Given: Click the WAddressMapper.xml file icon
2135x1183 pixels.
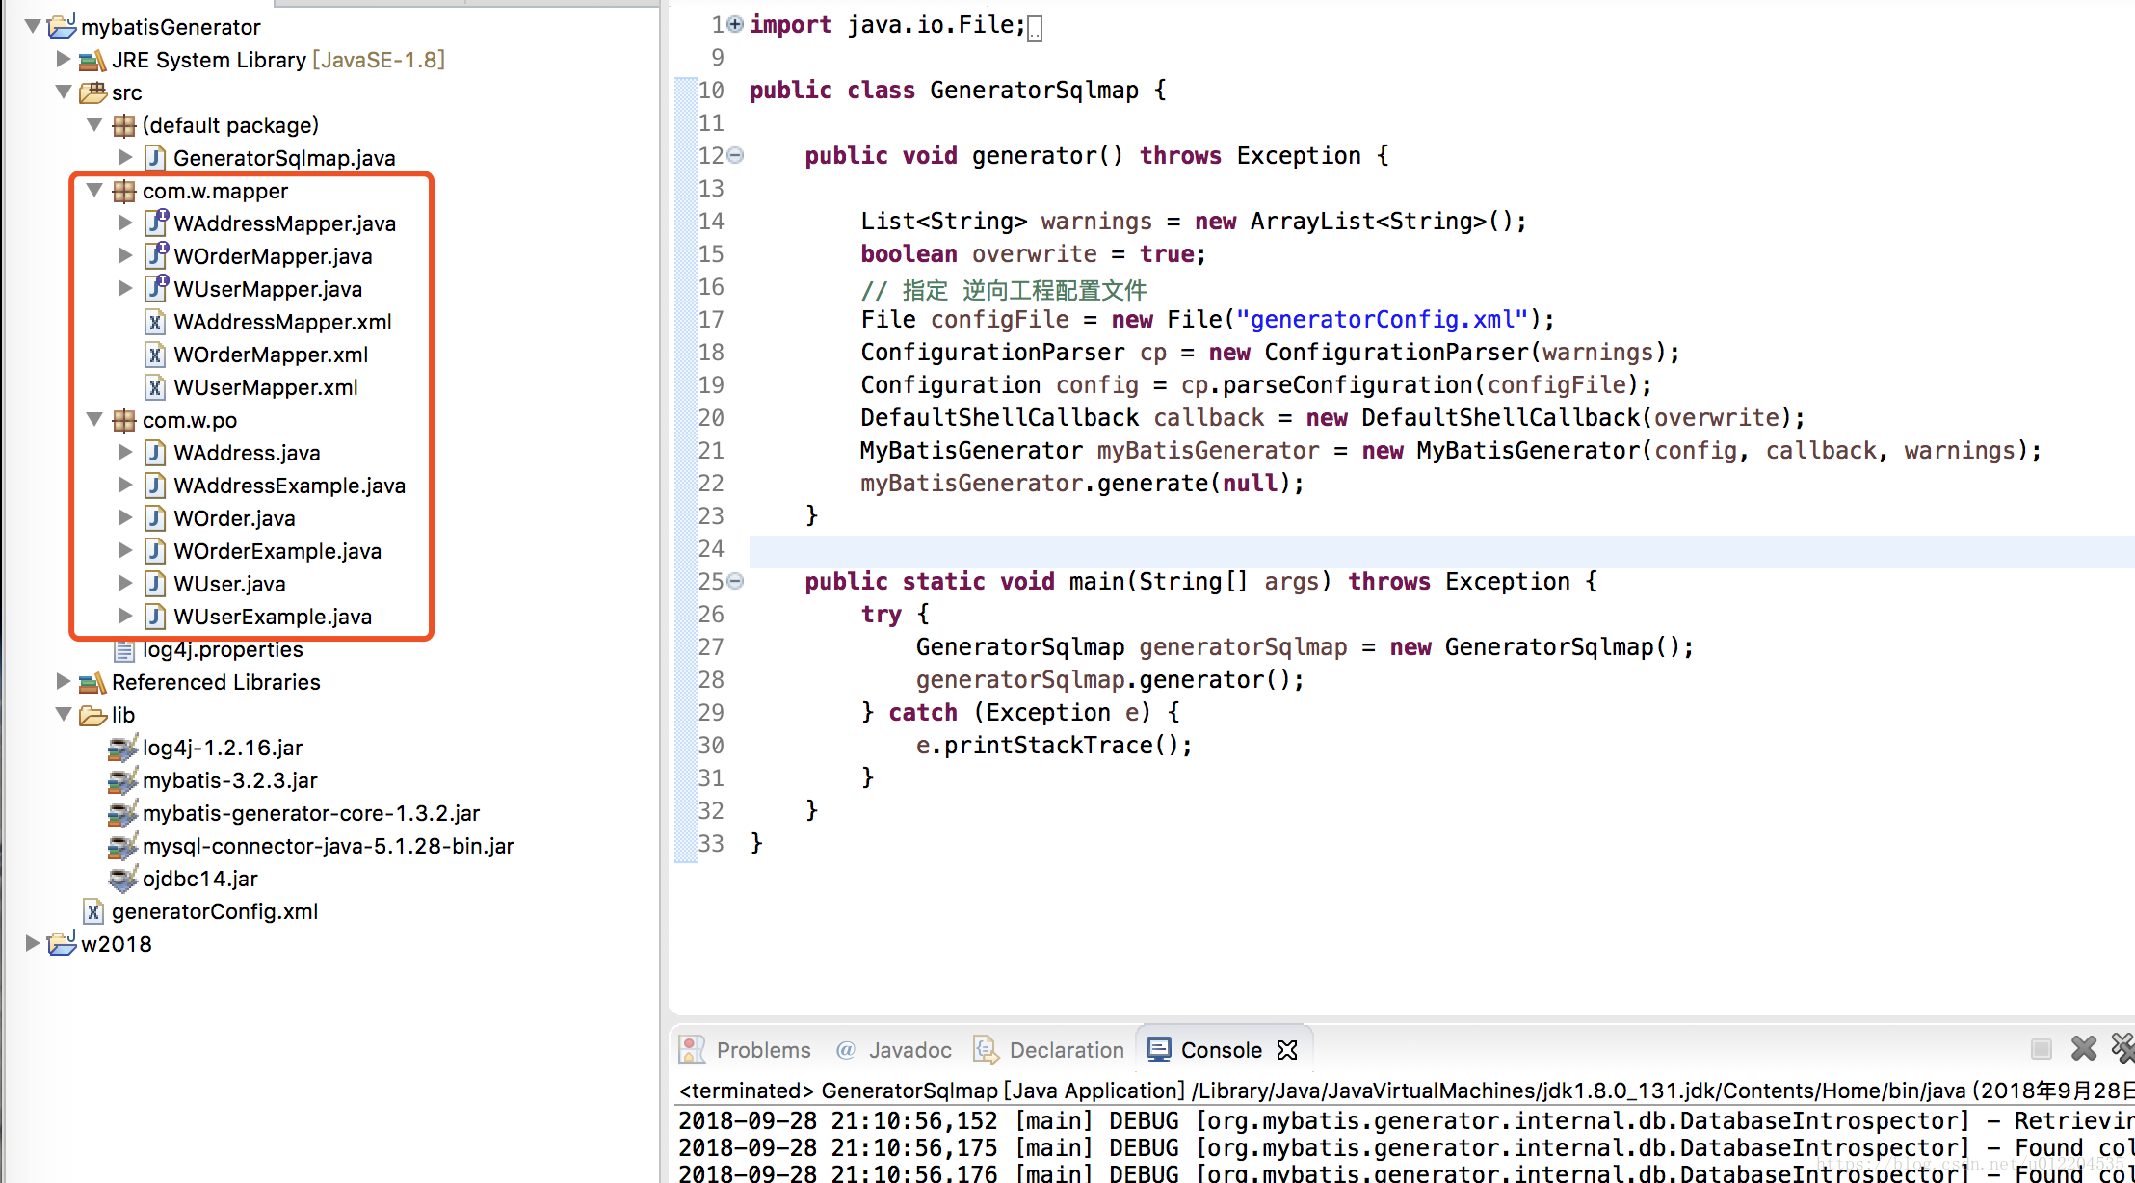Looking at the screenshot, I should point(154,322).
